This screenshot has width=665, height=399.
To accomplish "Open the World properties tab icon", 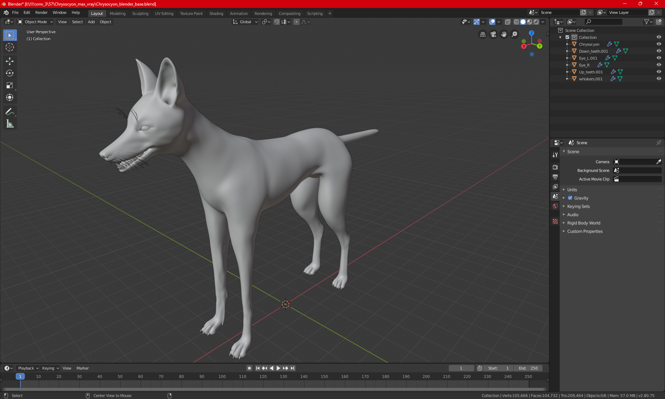I will [555, 206].
